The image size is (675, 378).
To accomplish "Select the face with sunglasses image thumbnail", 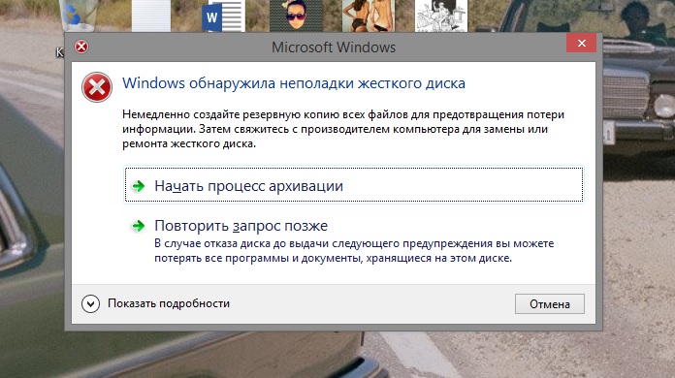I will click(x=296, y=16).
